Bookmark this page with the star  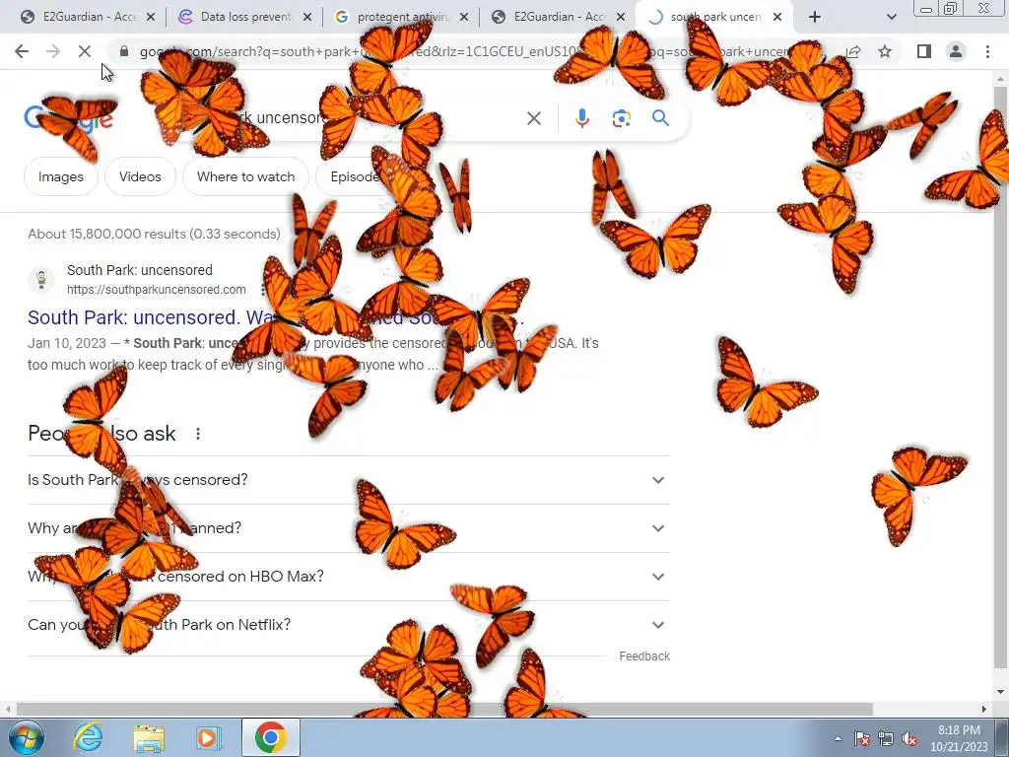click(885, 51)
